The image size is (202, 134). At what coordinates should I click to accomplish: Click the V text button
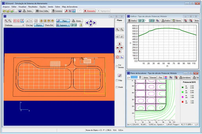31,21
